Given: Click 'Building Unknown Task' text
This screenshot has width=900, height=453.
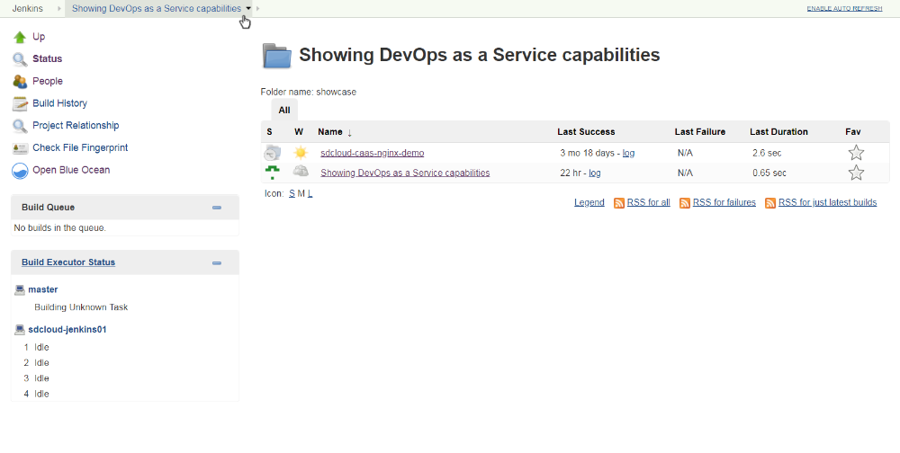Looking at the screenshot, I should click(x=81, y=307).
